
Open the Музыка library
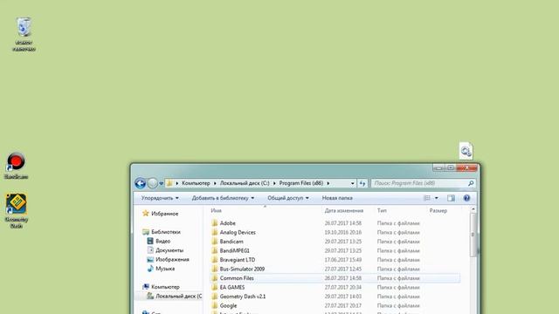(x=165, y=269)
